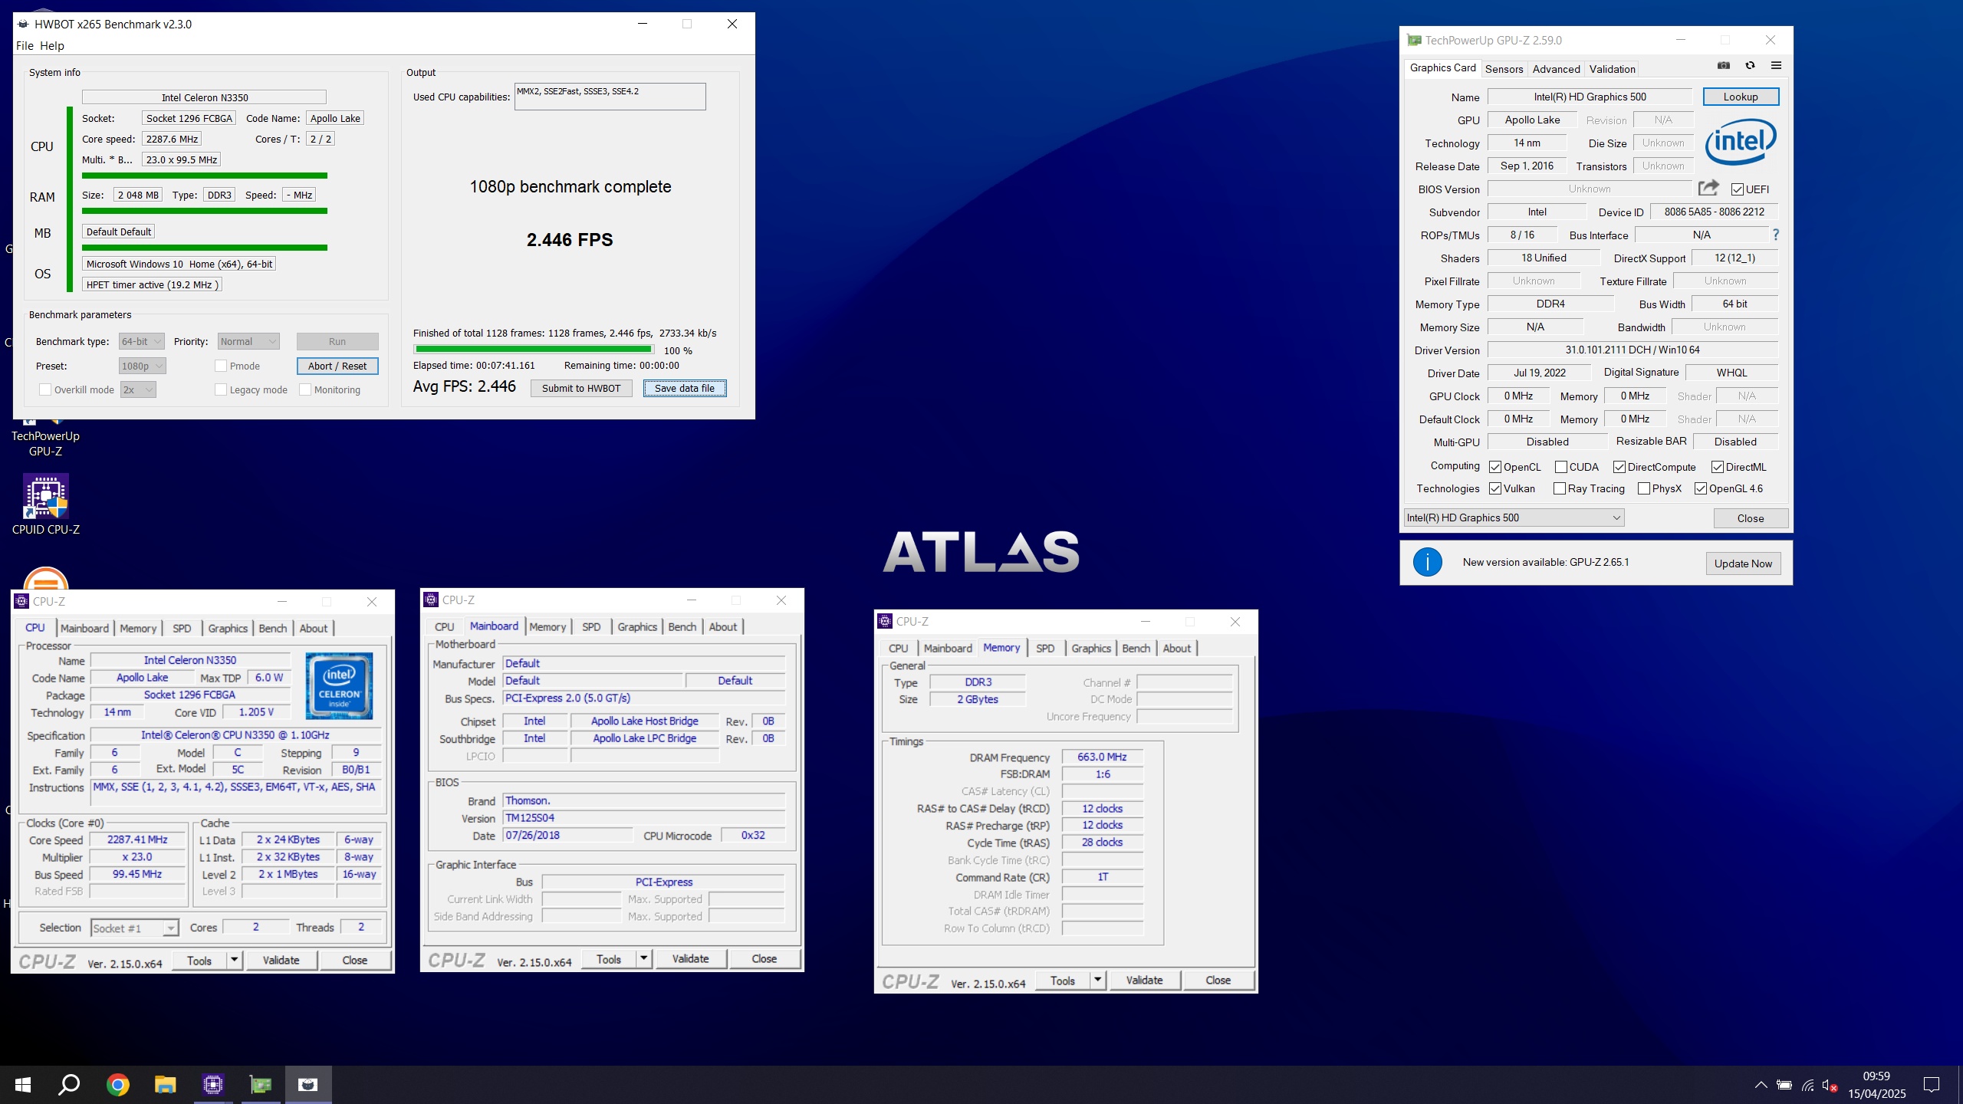Toggle the Ray Tracing checkbox
Image resolution: width=1963 pixels, height=1104 pixels.
tap(1560, 488)
